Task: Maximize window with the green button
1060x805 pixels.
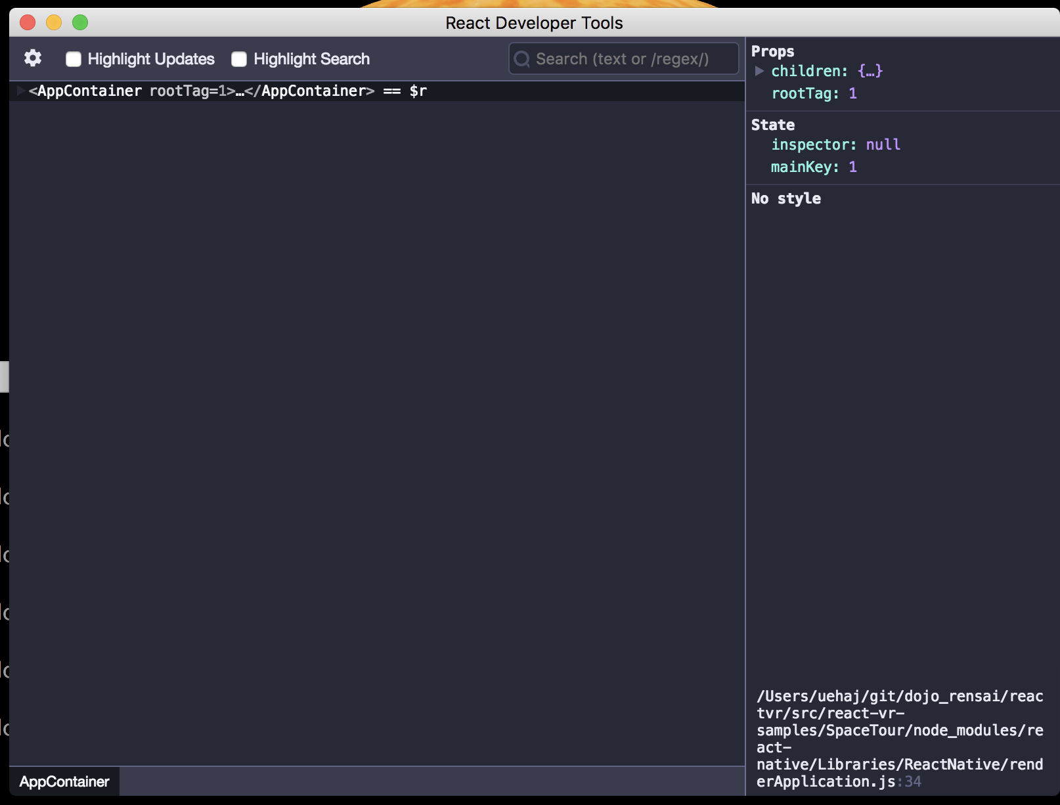Action: (x=80, y=23)
